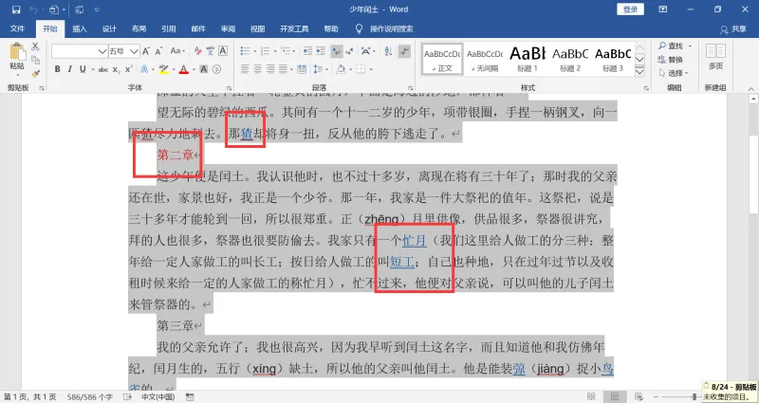Viewport: 759px width, 403px height.
Task: Switch to the 审阅 (Review) tab
Action: point(228,29)
